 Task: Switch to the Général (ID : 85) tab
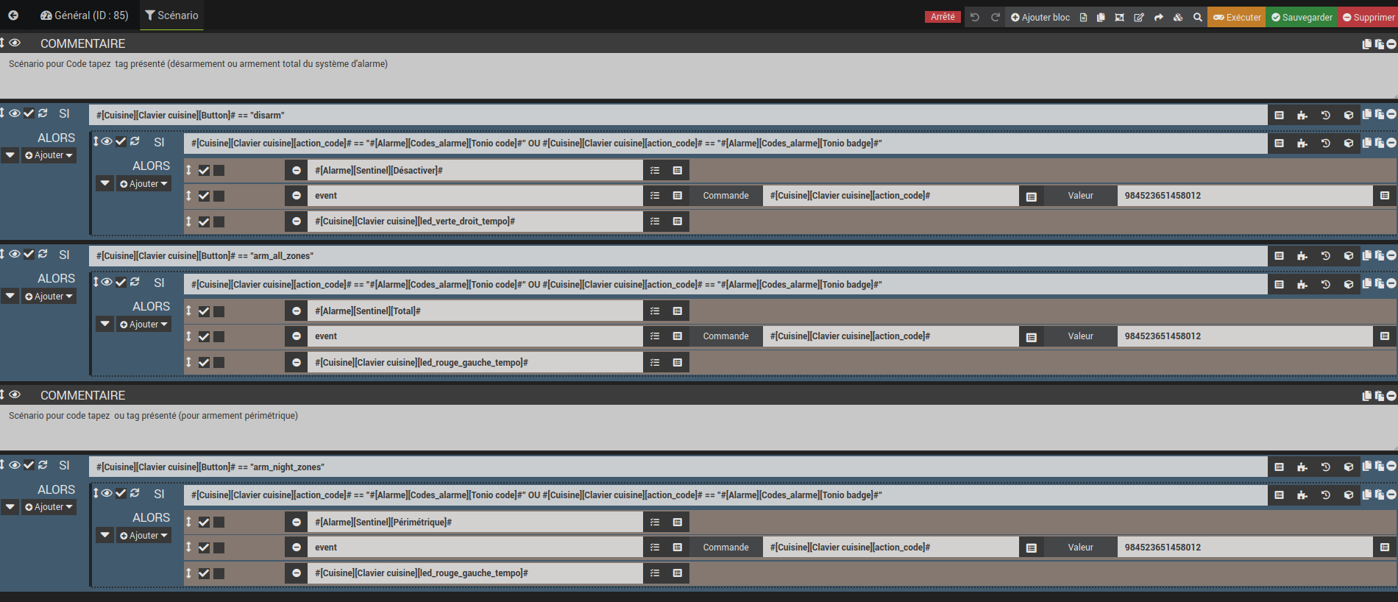(x=84, y=15)
